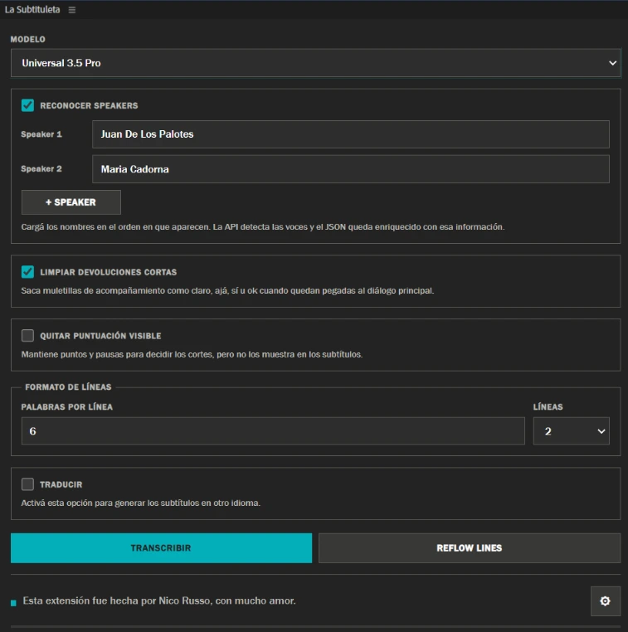Click the text 'Esta extensión fue hecha por Nico Russo'
The width and height of the screenshot is (628, 632).
click(117, 601)
